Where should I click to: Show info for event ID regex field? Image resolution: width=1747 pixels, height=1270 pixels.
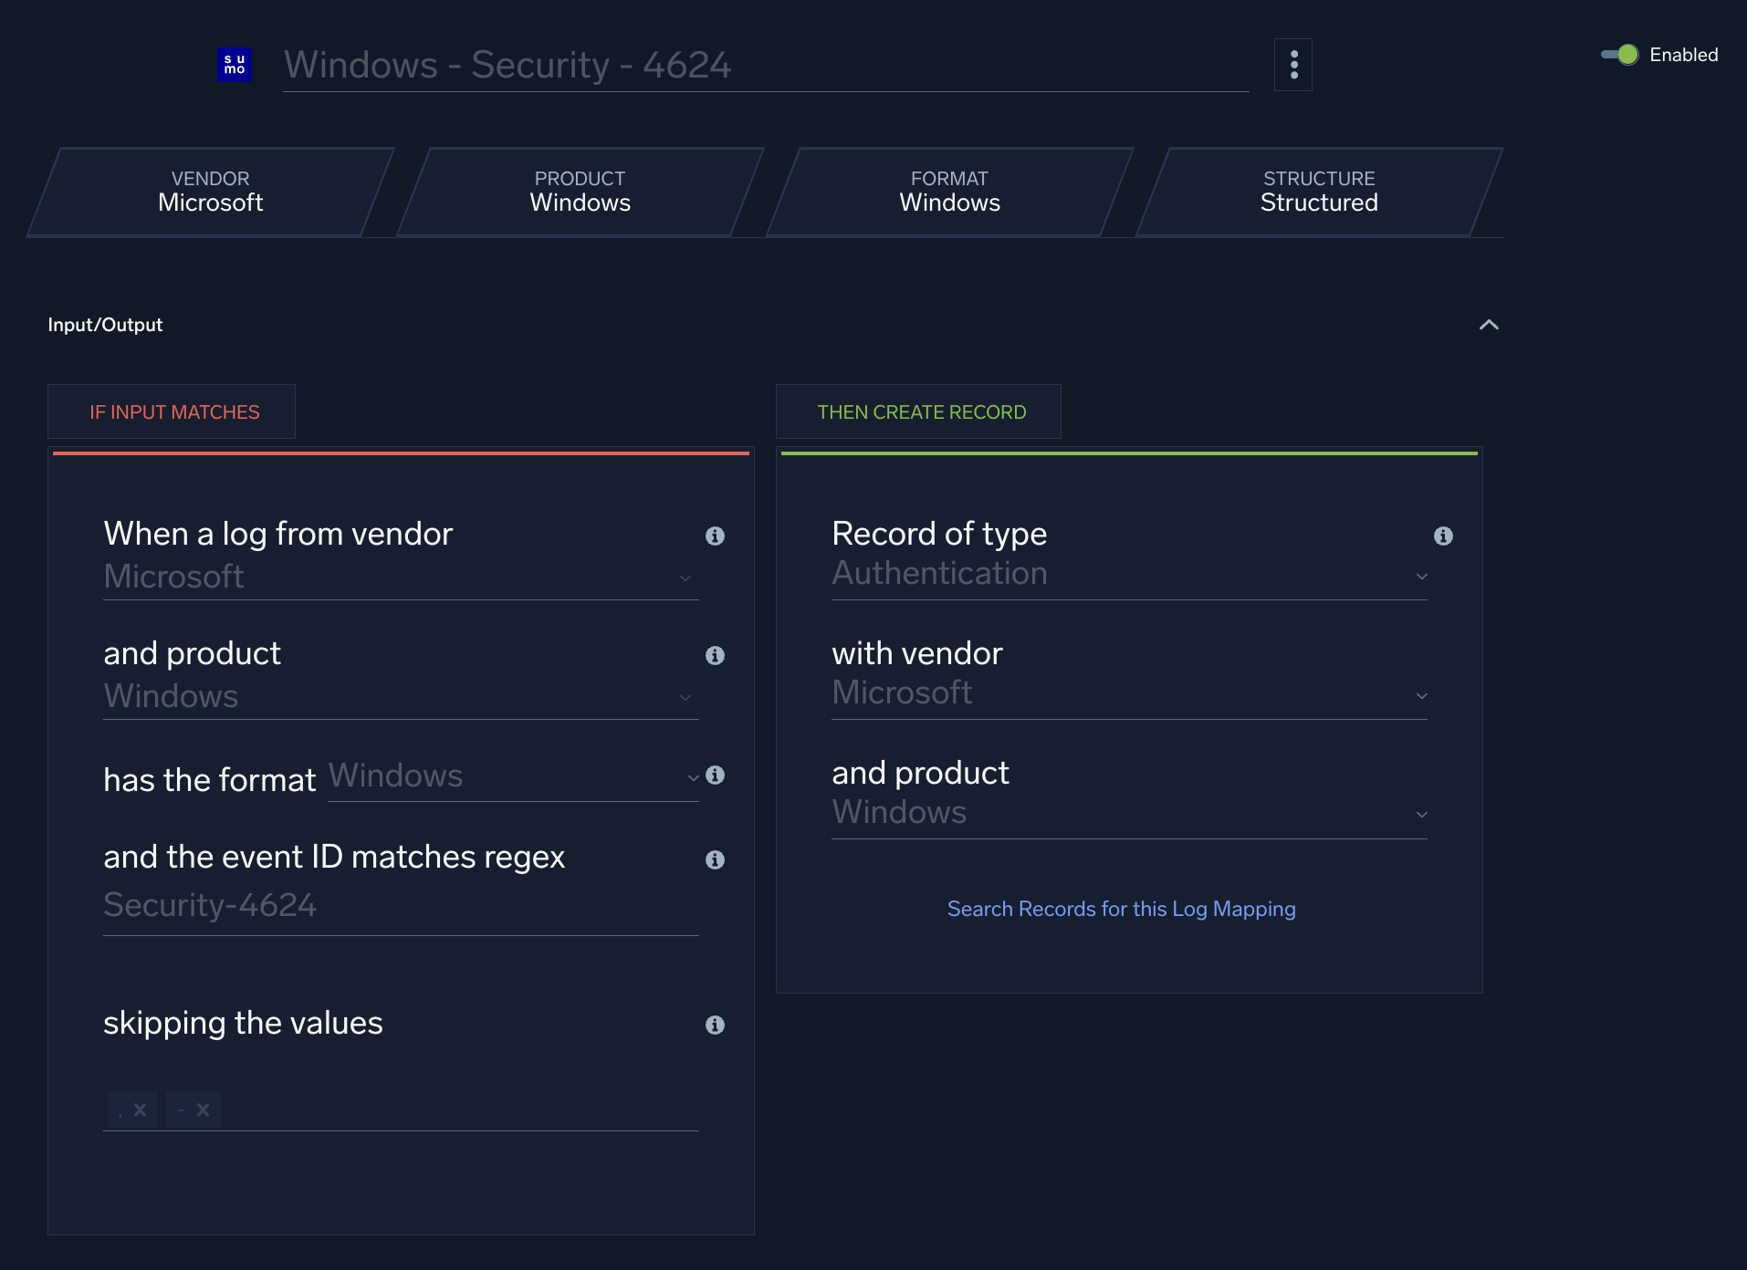click(x=715, y=860)
